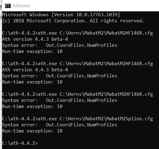Click the second 'Ath version 4.4.3 beta-4' line
Screen dimensions: 159x149
point(35,70)
